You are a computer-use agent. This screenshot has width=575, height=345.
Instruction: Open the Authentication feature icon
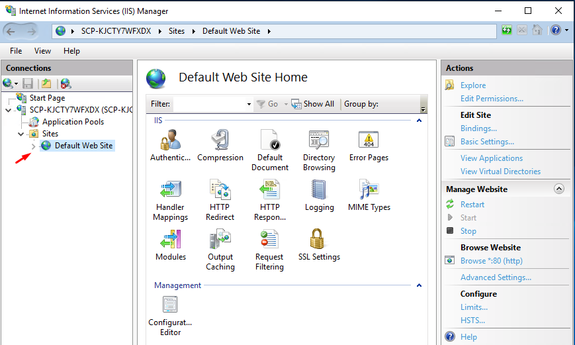(x=170, y=145)
